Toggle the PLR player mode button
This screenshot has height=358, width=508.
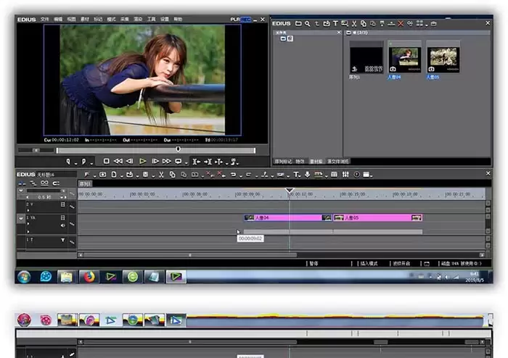pyautogui.click(x=235, y=20)
